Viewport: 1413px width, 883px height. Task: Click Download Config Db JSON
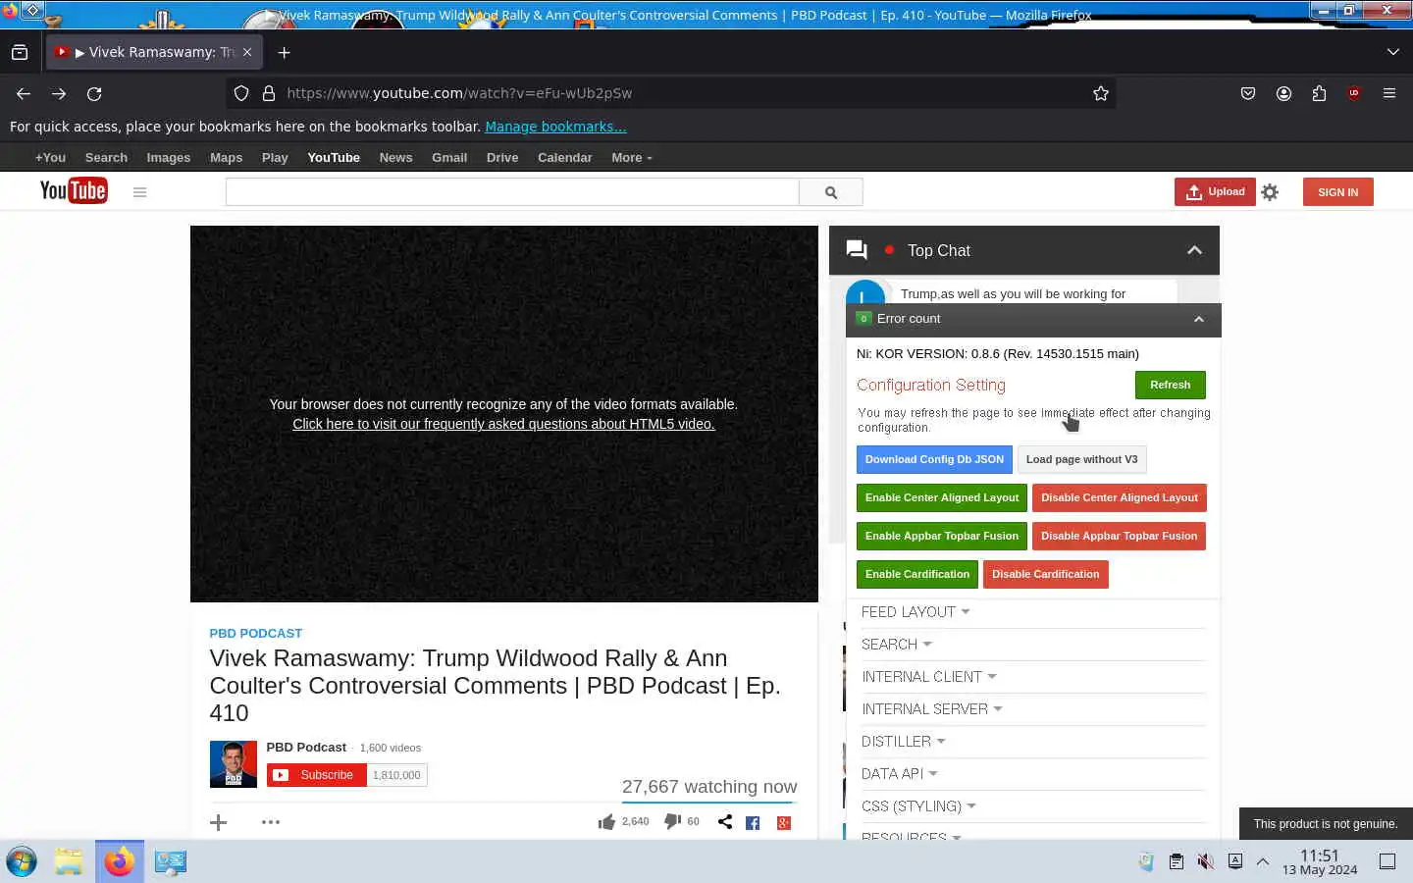[x=934, y=459]
